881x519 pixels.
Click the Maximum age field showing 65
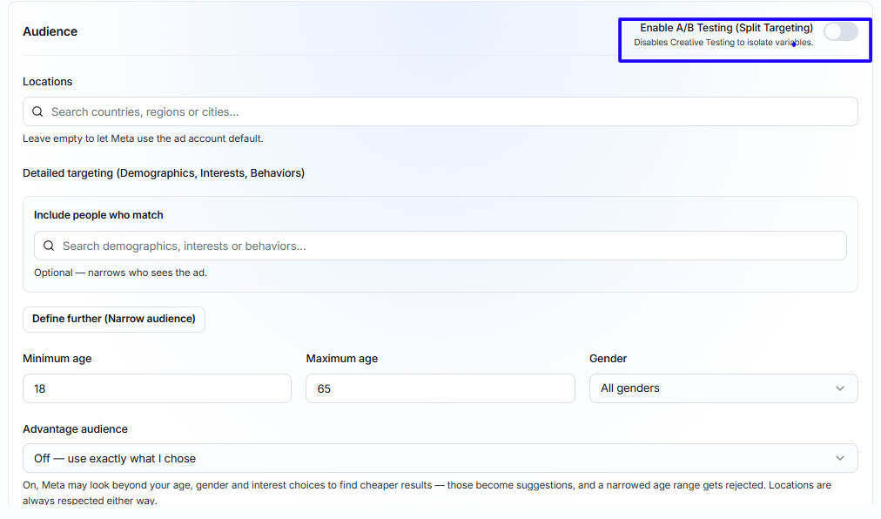tap(440, 388)
